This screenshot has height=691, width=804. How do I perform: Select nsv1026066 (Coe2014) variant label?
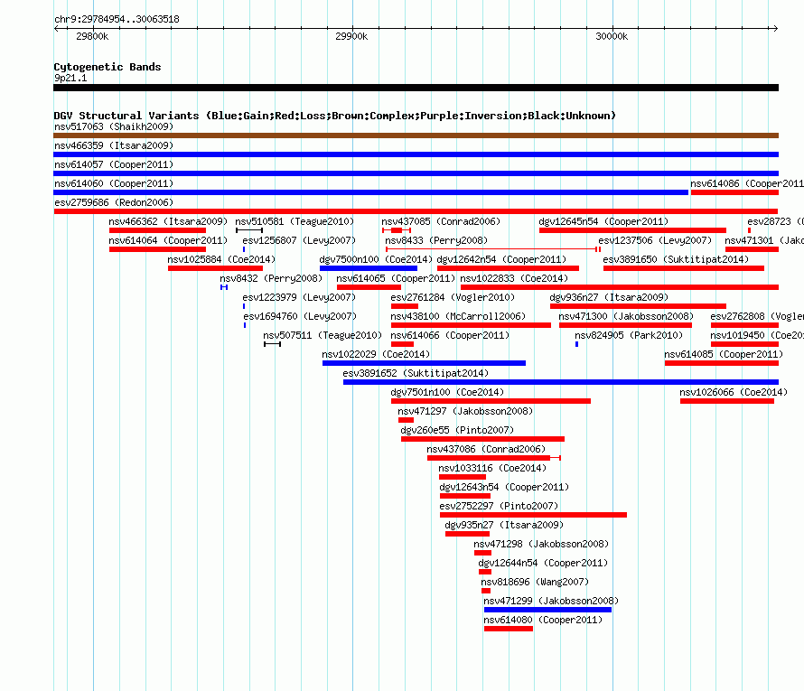point(734,392)
